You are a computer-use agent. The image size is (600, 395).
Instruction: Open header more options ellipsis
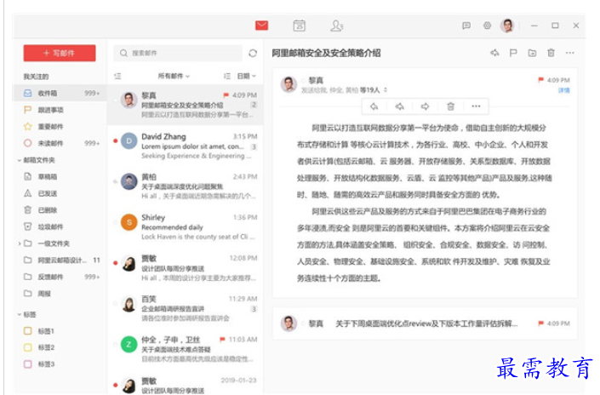(569, 53)
